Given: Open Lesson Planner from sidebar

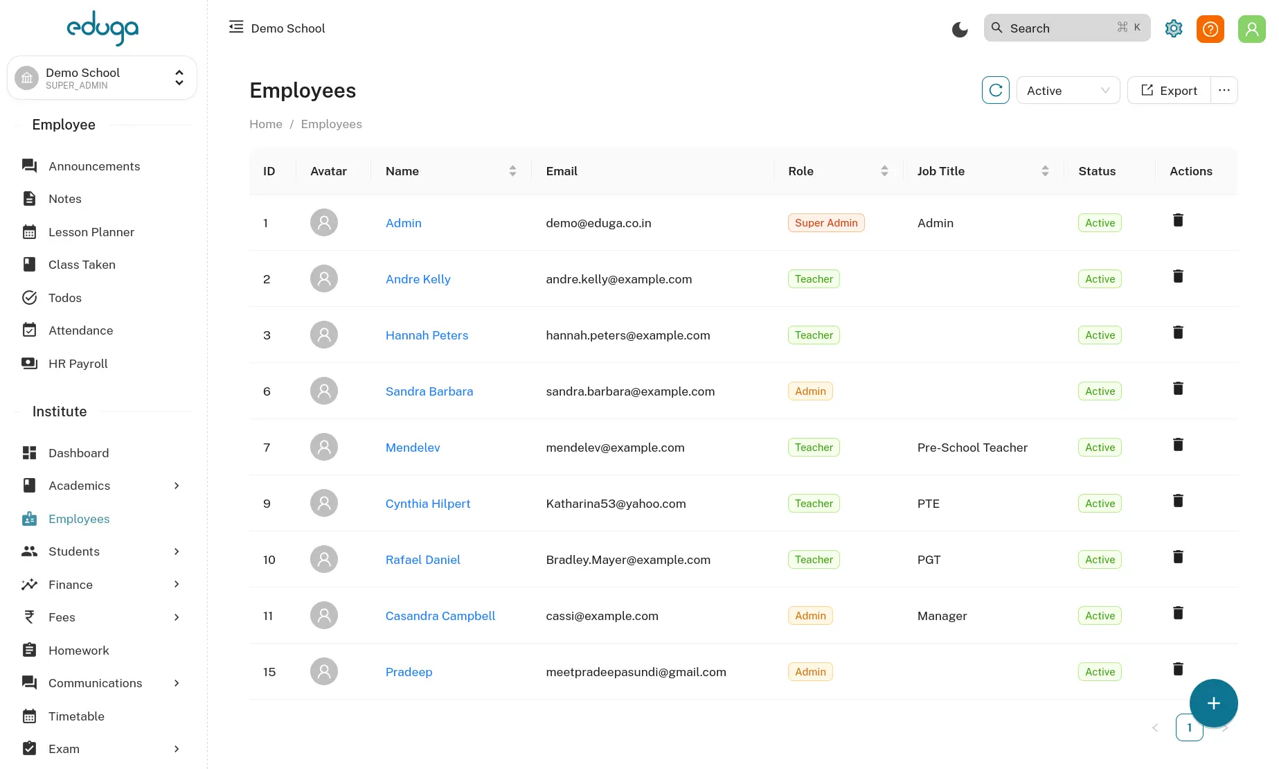Looking at the screenshot, I should coord(91,232).
